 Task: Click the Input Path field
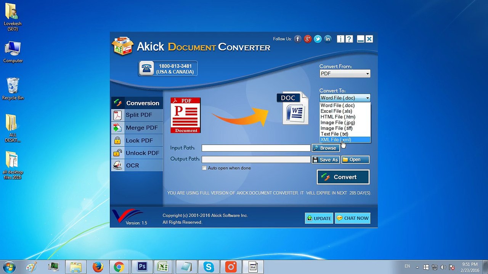(256, 148)
